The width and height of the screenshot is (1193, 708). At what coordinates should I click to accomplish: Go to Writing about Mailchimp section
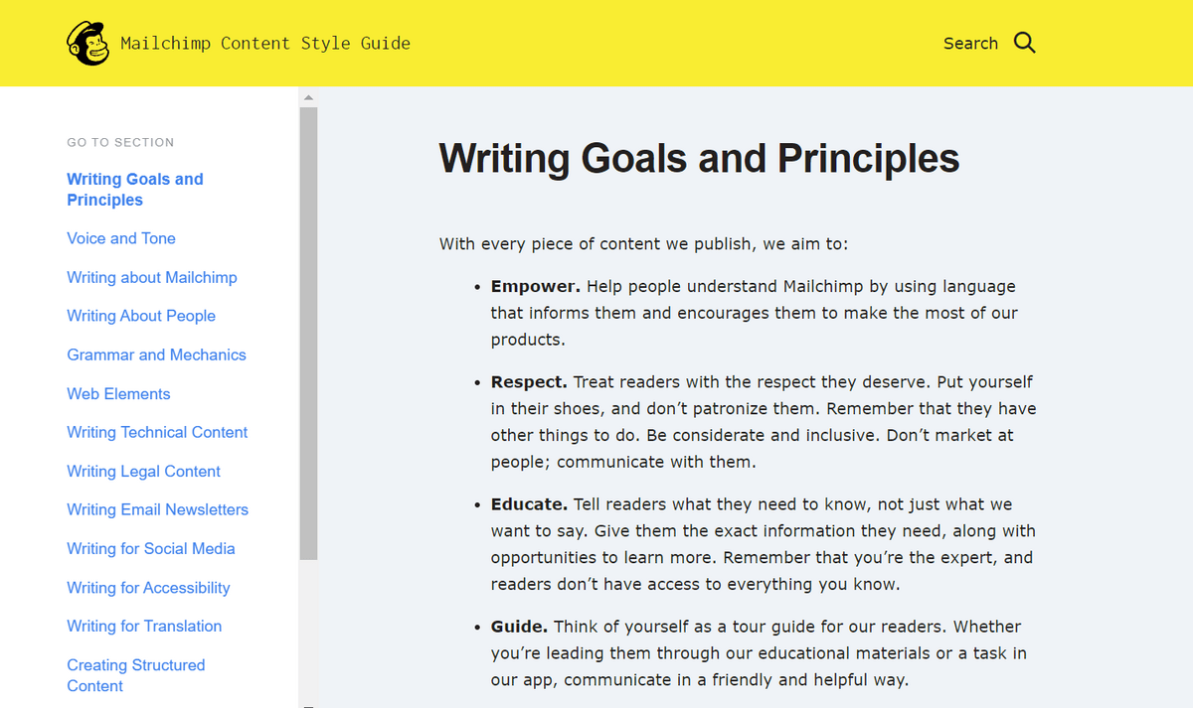pos(152,277)
